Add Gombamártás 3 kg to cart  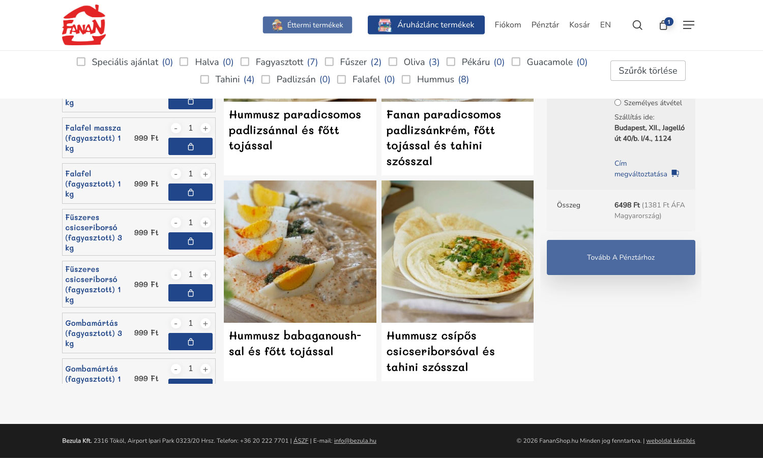tap(190, 342)
